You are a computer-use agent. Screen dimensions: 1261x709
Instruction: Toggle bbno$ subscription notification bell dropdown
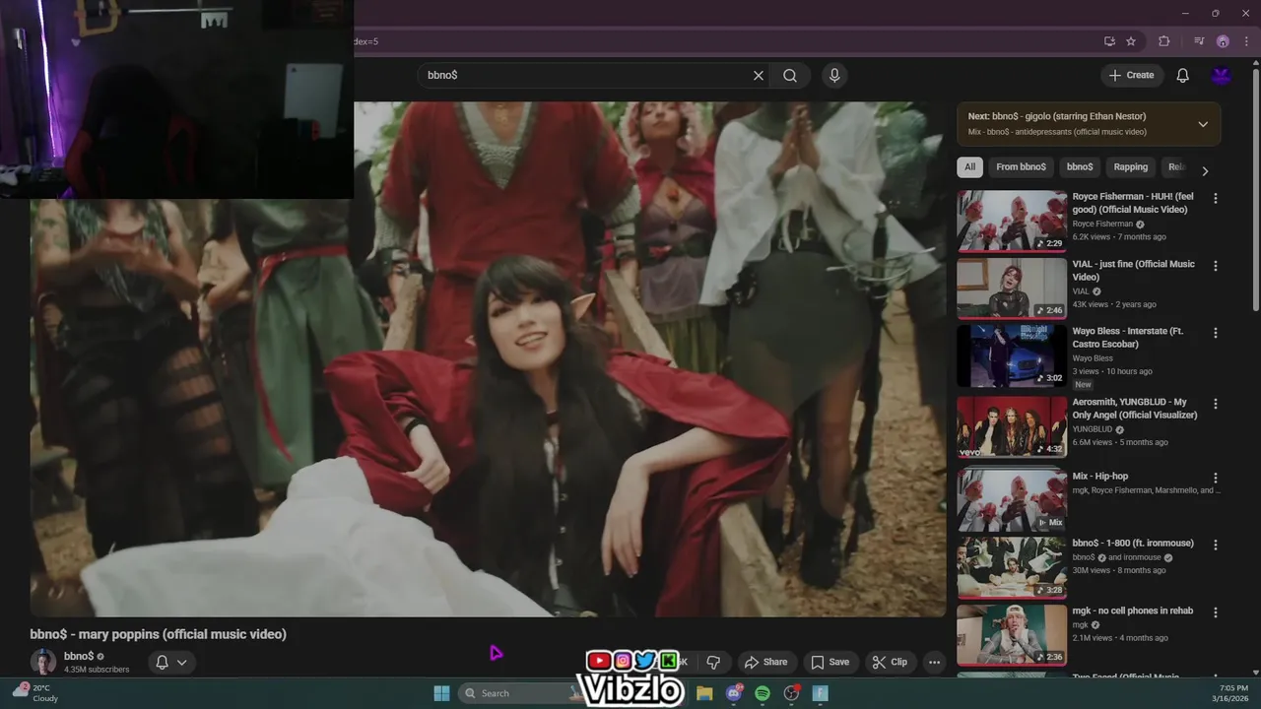pos(171,662)
